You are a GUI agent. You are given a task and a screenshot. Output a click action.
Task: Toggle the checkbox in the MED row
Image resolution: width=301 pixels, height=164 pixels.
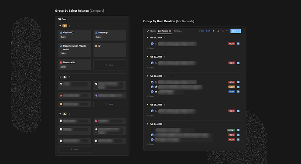coord(239,87)
